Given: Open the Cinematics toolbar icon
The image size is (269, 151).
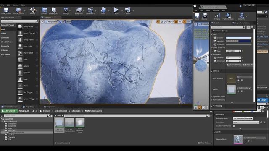Looking at the screenshot, I should 90,10.
